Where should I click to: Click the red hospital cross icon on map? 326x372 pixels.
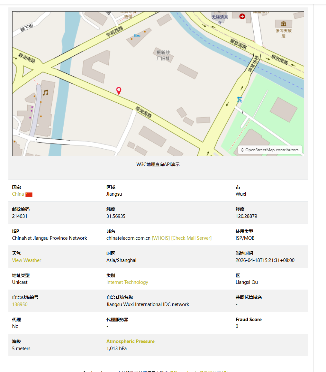point(242,16)
